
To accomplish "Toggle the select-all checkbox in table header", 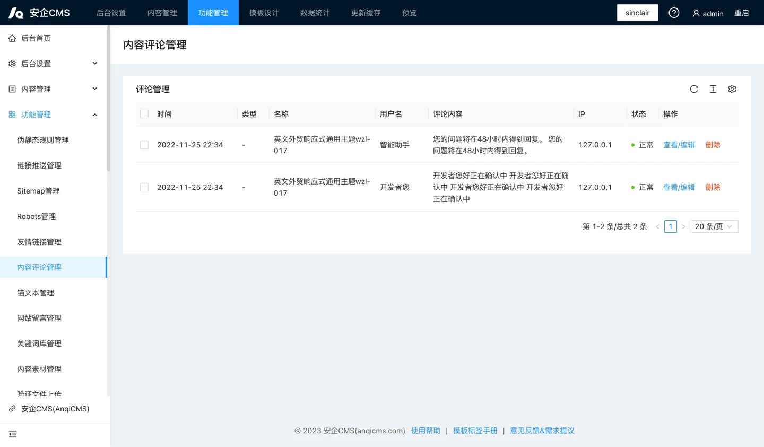I will click(144, 114).
